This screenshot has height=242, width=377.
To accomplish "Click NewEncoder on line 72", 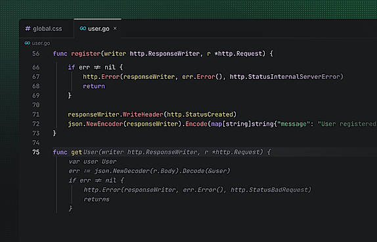I will 104,124.
